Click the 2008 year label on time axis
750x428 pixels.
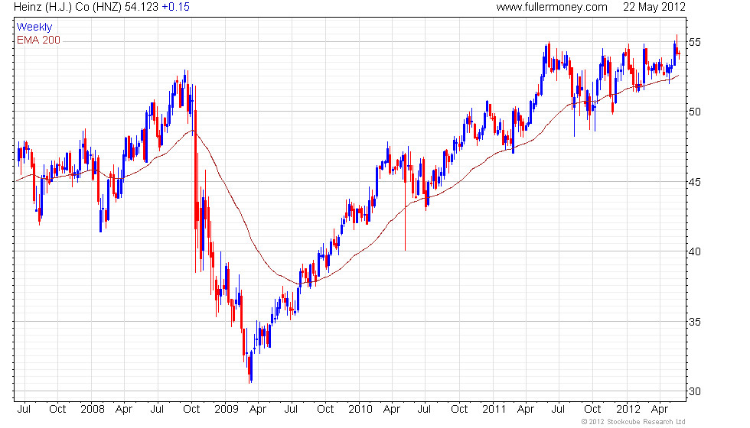(93, 410)
